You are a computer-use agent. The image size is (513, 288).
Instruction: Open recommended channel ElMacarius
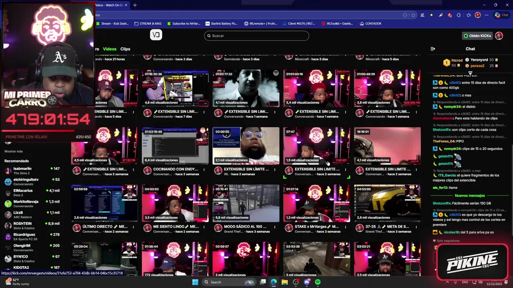[x=32, y=193]
